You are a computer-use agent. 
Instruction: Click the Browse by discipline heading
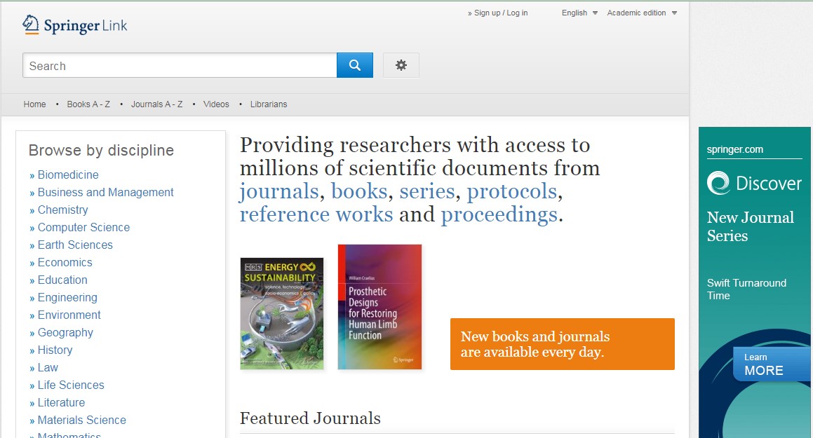(x=101, y=150)
